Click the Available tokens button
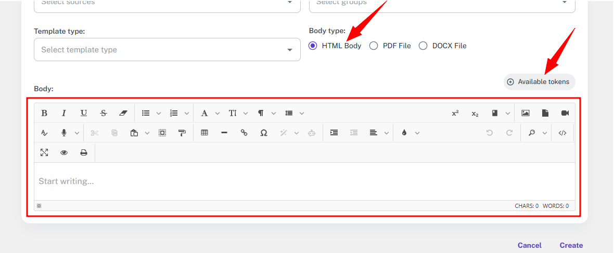This screenshot has width=614, height=253. (x=539, y=82)
